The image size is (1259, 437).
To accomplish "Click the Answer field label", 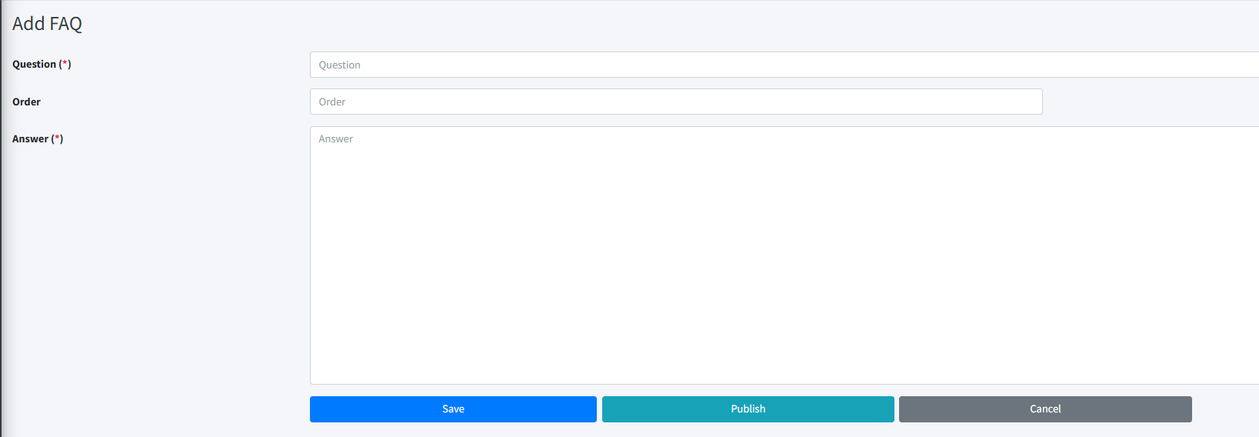I will click(x=31, y=139).
